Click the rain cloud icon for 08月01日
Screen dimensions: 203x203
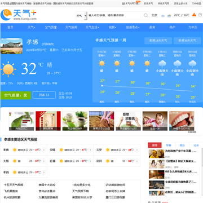tap(177, 64)
